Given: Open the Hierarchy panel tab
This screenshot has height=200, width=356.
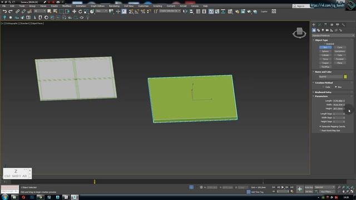Looking at the screenshot, I should click(325, 24).
